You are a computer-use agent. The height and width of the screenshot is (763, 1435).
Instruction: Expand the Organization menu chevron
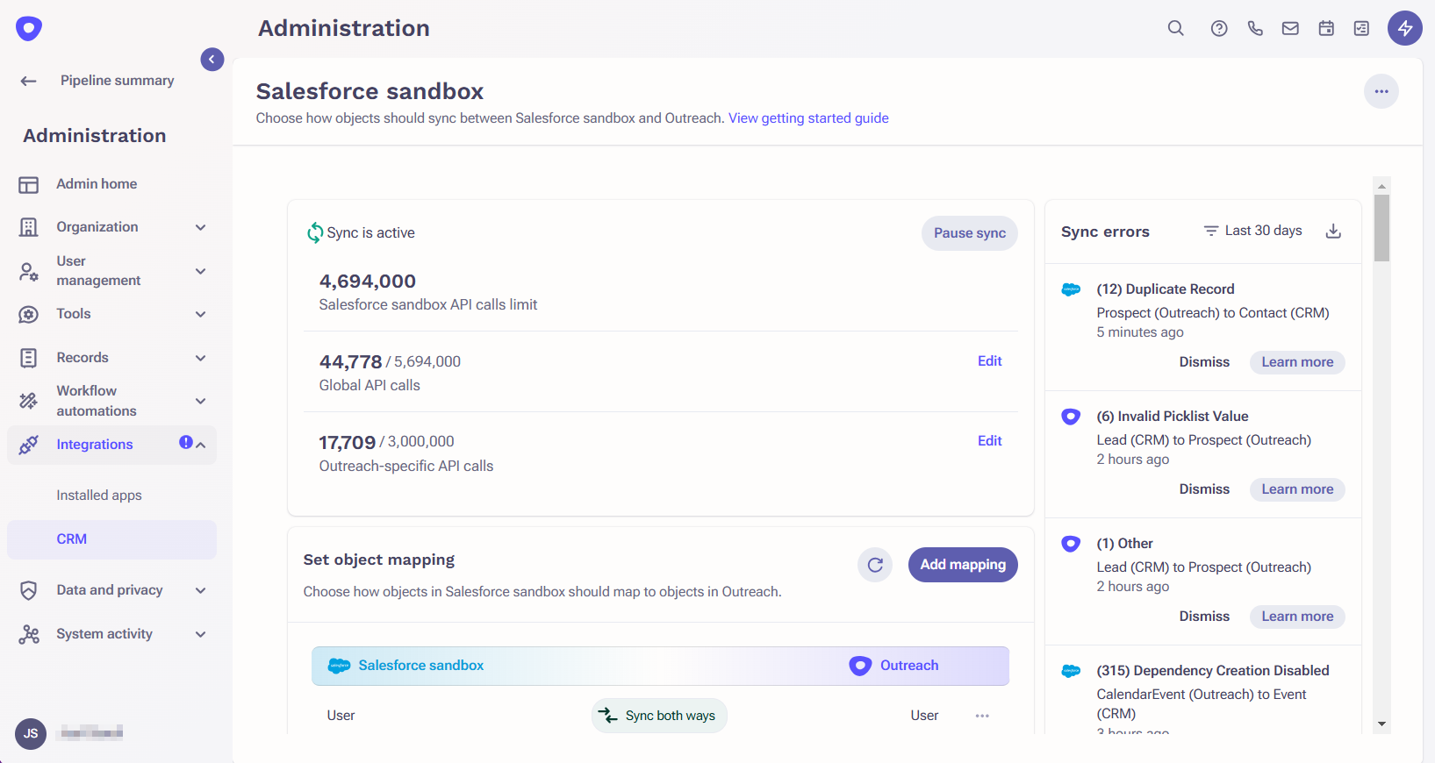click(x=201, y=227)
